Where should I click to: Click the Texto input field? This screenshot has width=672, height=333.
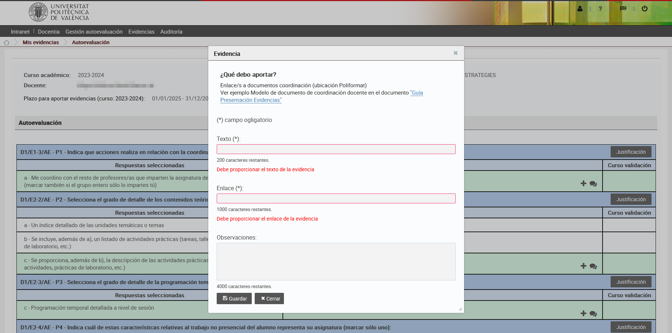coord(336,149)
